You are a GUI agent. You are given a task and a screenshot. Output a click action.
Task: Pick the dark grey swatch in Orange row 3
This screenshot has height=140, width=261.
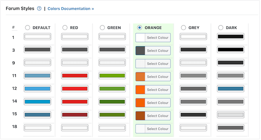[140, 50]
